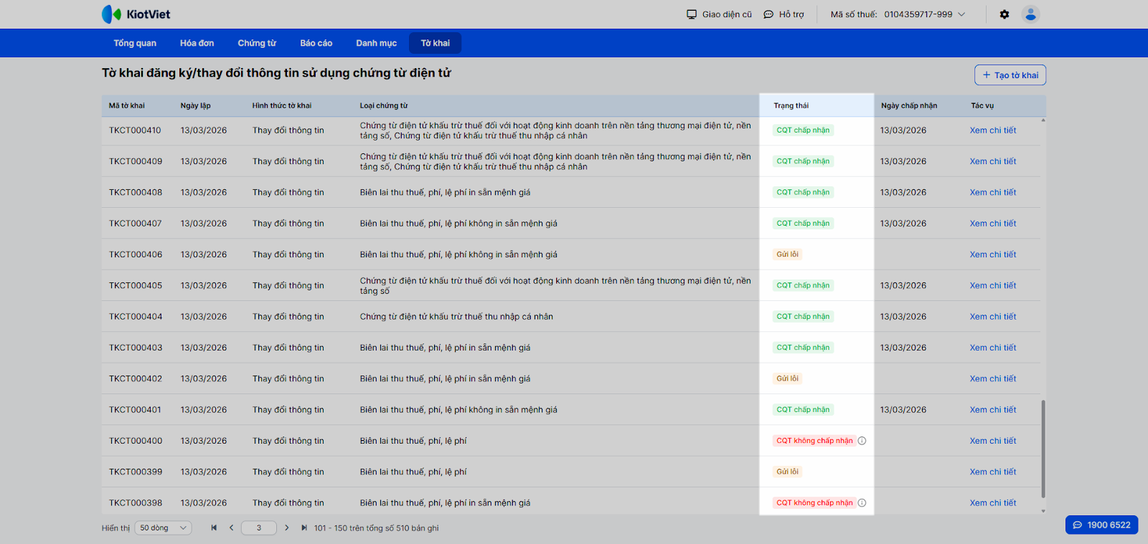This screenshot has height=544, width=1148.
Task: Go to first page of records
Action: click(214, 528)
